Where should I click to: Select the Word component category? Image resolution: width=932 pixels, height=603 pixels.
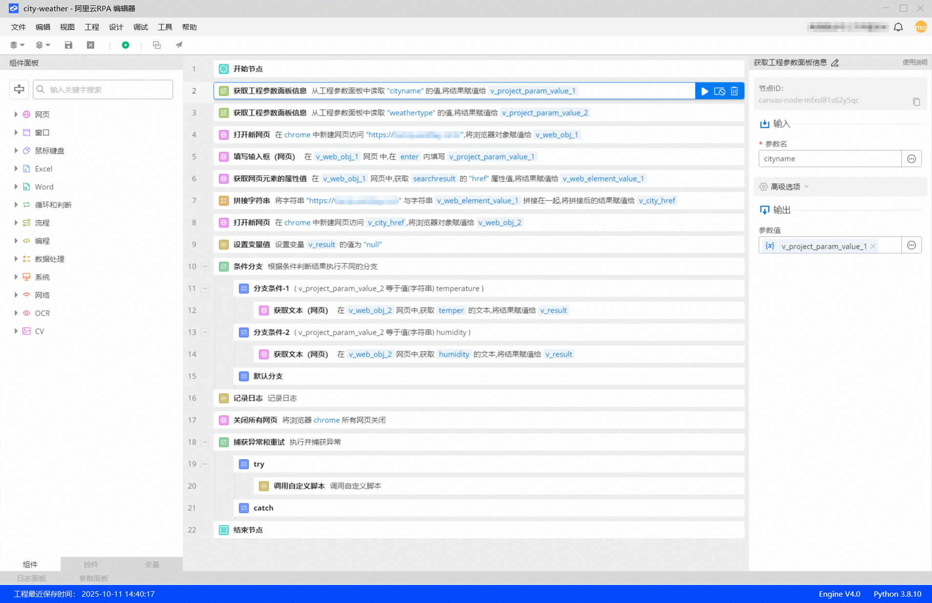[x=44, y=186]
